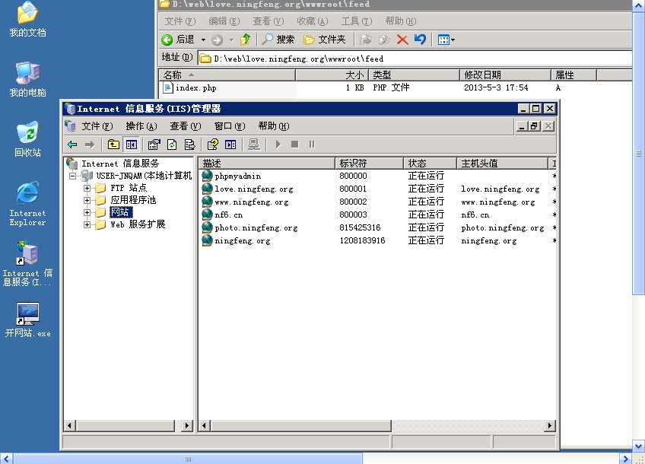Image resolution: width=645 pixels, height=464 pixels.
Task: Expand the Web 服务扩展 tree node
Action: click(87, 224)
